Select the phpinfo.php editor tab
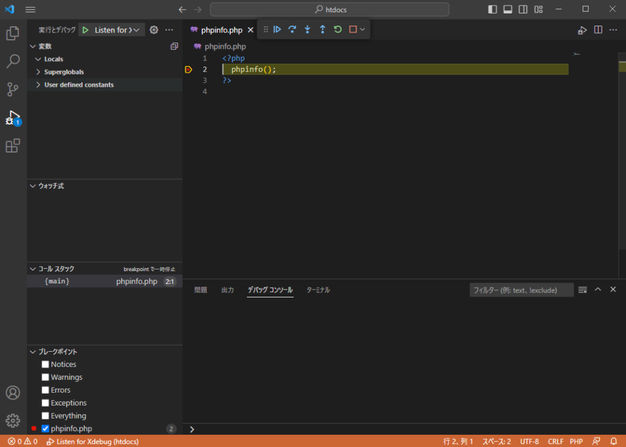The image size is (626, 447). [x=221, y=30]
